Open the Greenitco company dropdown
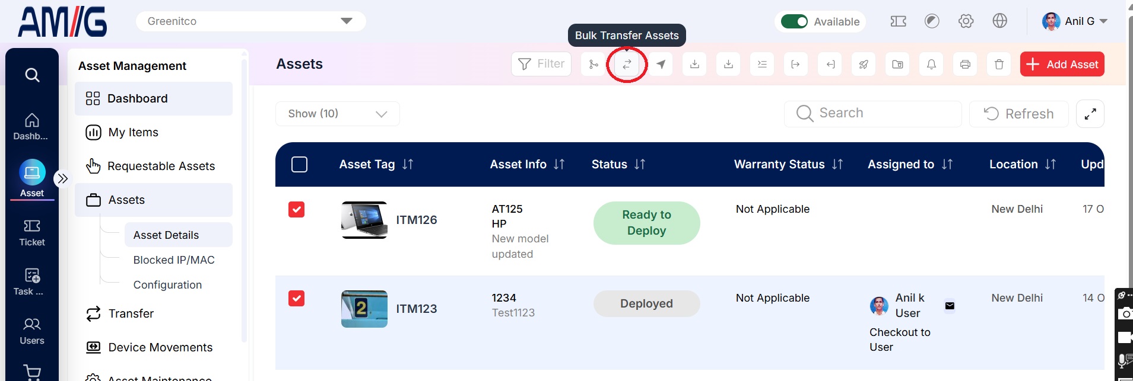 click(x=251, y=21)
